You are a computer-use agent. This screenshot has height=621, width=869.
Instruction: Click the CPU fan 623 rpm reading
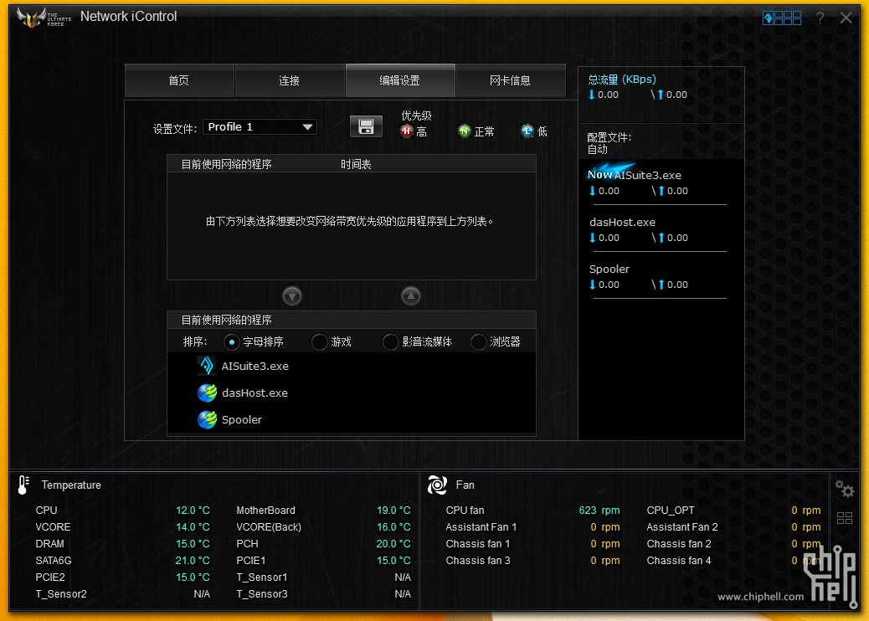pyautogui.click(x=599, y=511)
